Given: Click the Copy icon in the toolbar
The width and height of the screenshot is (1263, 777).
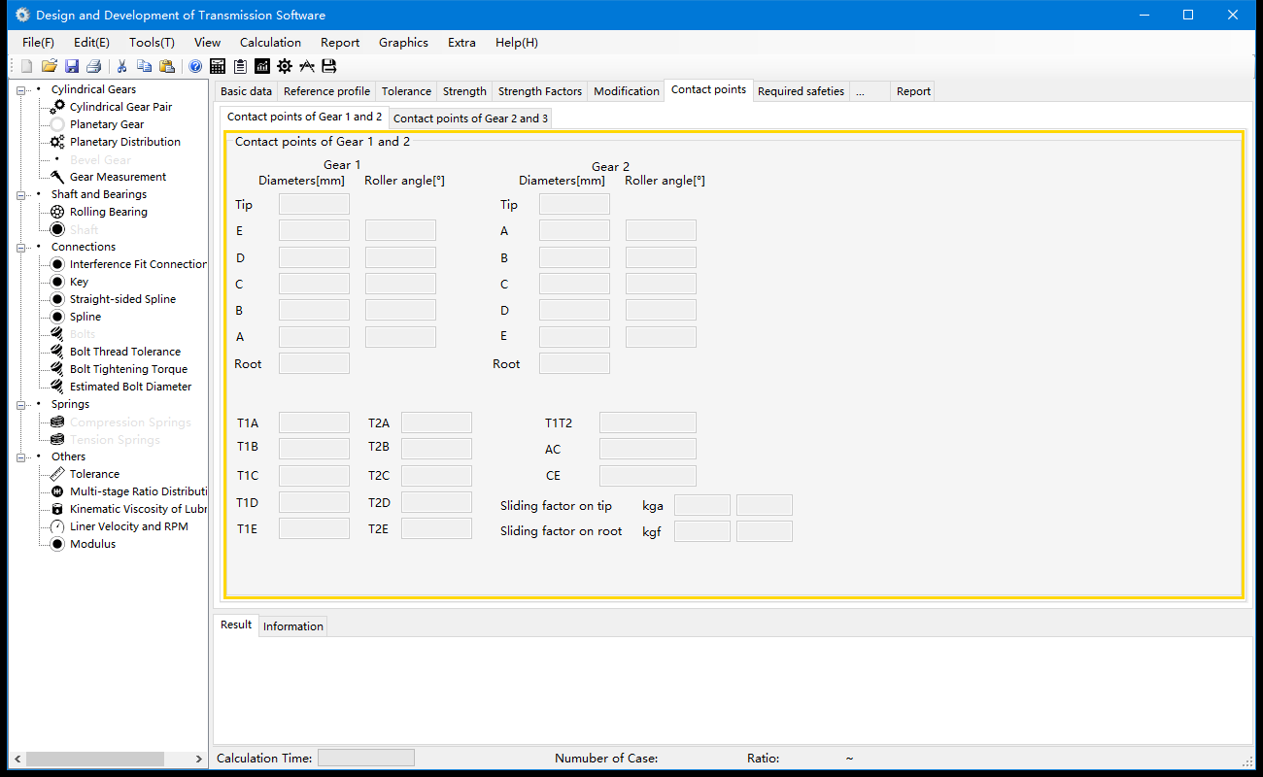Looking at the screenshot, I should (145, 66).
